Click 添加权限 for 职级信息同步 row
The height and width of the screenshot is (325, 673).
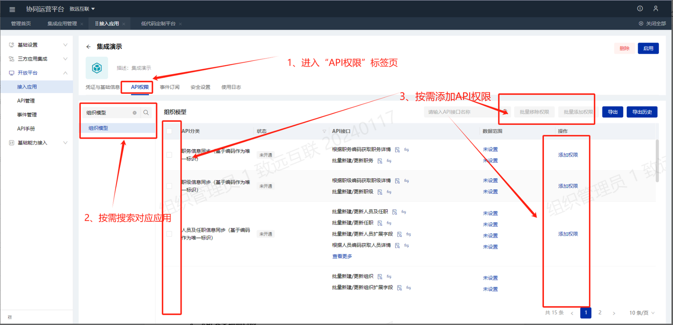pos(568,186)
